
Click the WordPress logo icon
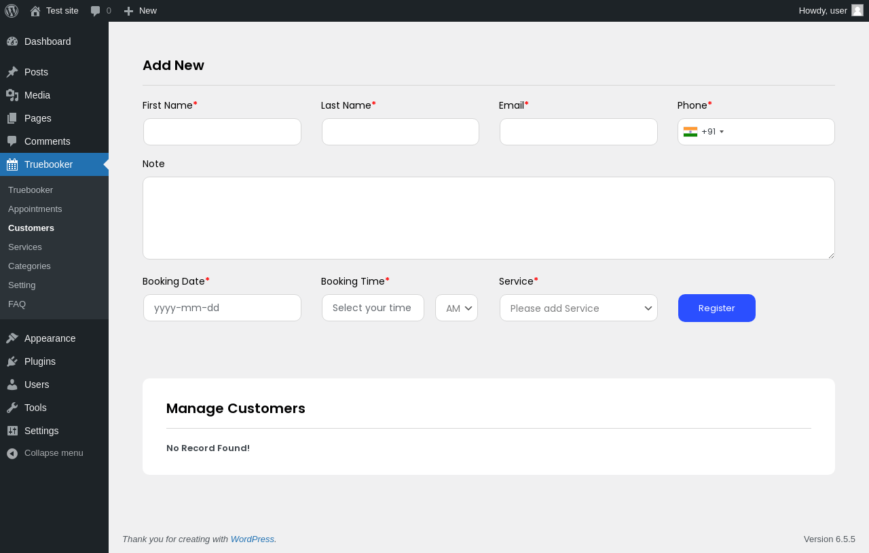[x=12, y=11]
